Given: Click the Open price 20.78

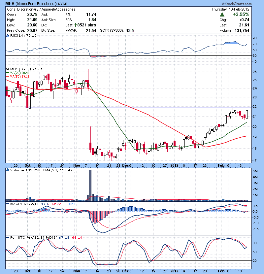Looking at the screenshot, I should (32, 15).
